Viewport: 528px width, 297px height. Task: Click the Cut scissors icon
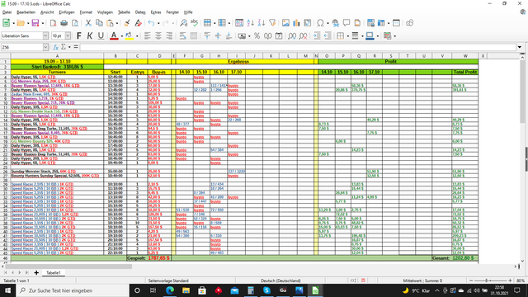coord(88,23)
